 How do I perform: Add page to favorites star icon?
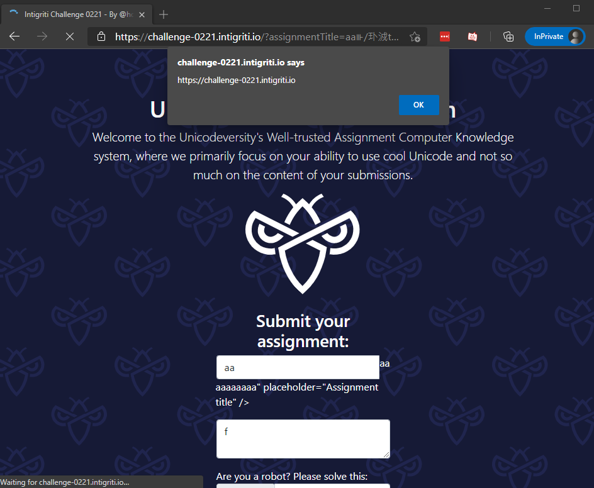(x=415, y=37)
